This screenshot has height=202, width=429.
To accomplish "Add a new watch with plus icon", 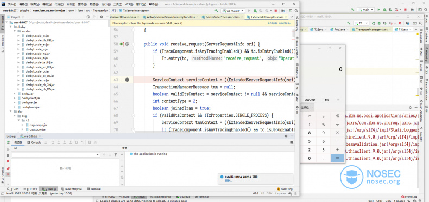I will point(122,154).
